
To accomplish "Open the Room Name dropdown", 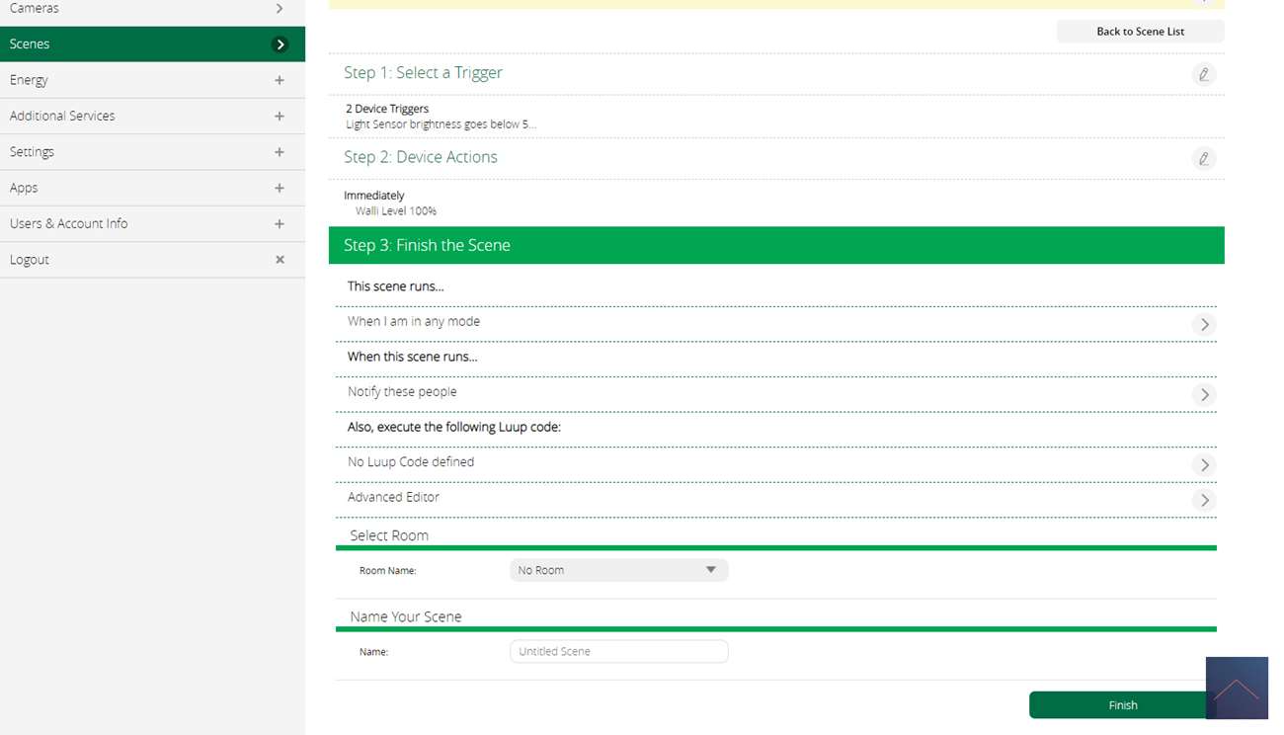I will tap(618, 570).
